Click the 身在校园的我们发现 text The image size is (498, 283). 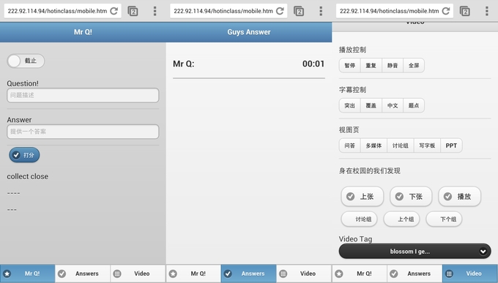tap(370, 170)
